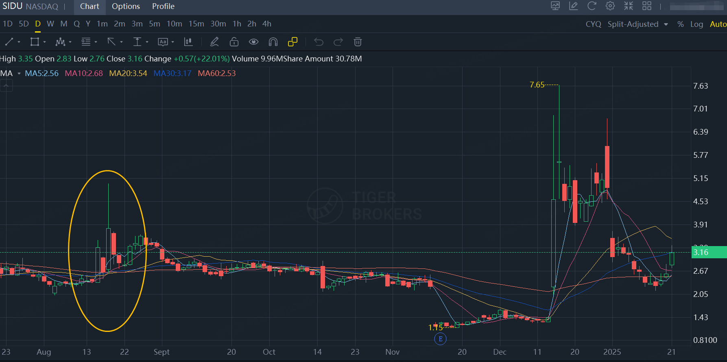Select the arrow drawing tool
Viewport: 727px width, 362px height.
click(x=111, y=42)
